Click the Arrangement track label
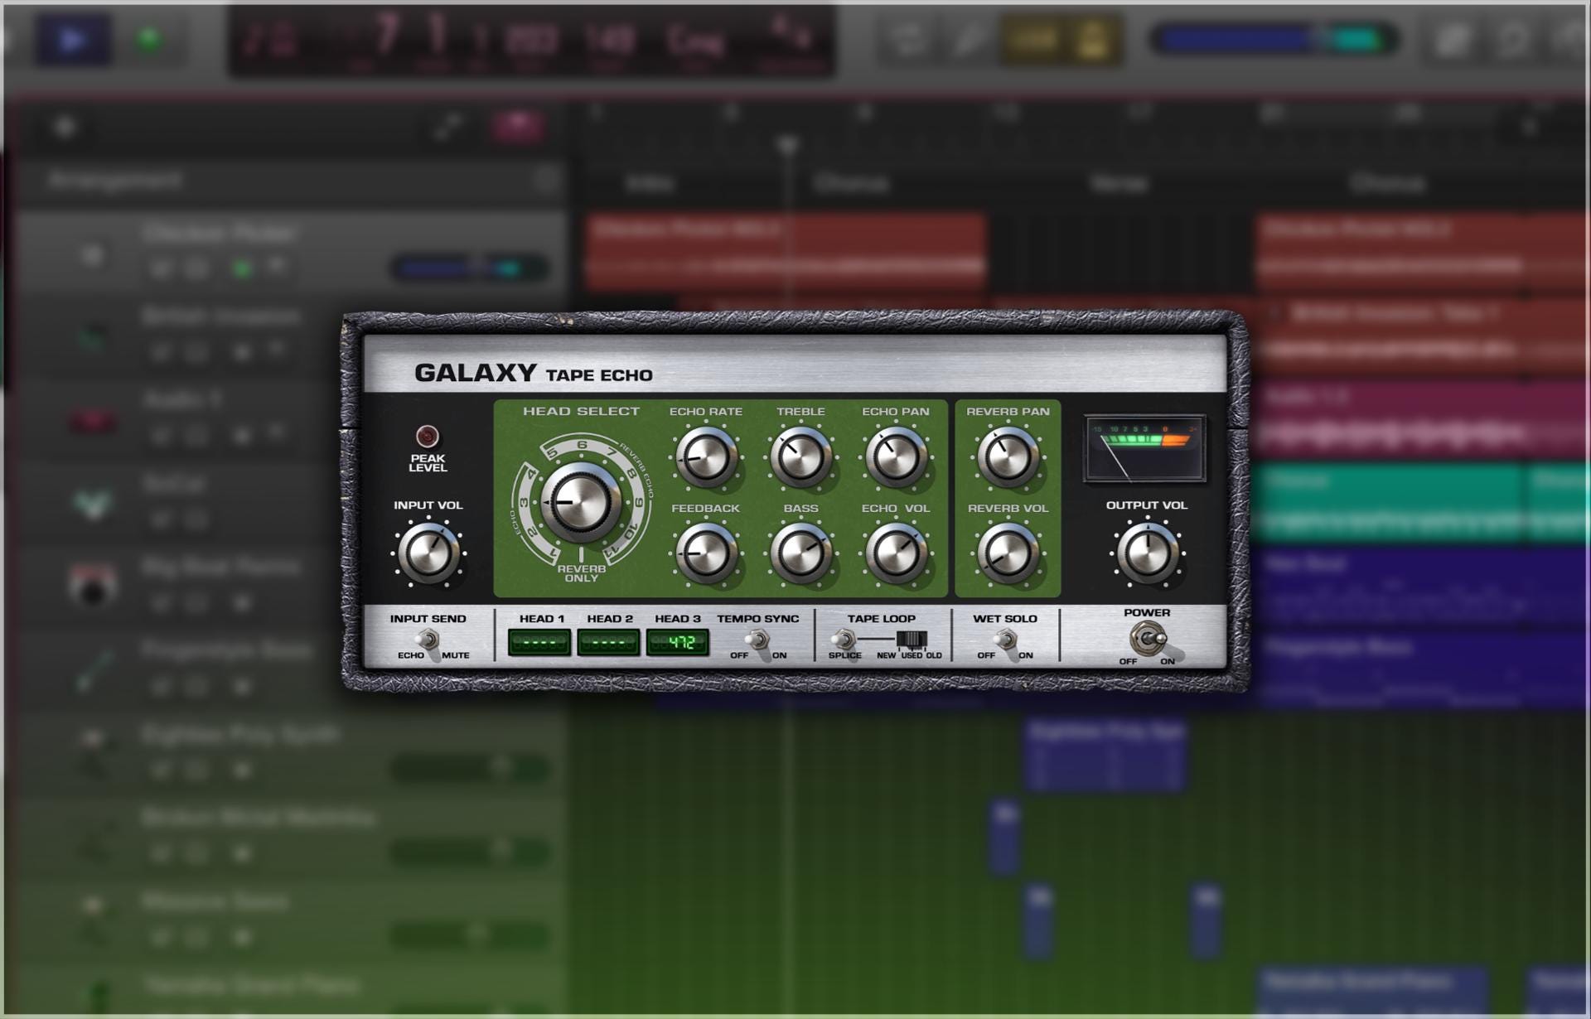 coord(114,180)
